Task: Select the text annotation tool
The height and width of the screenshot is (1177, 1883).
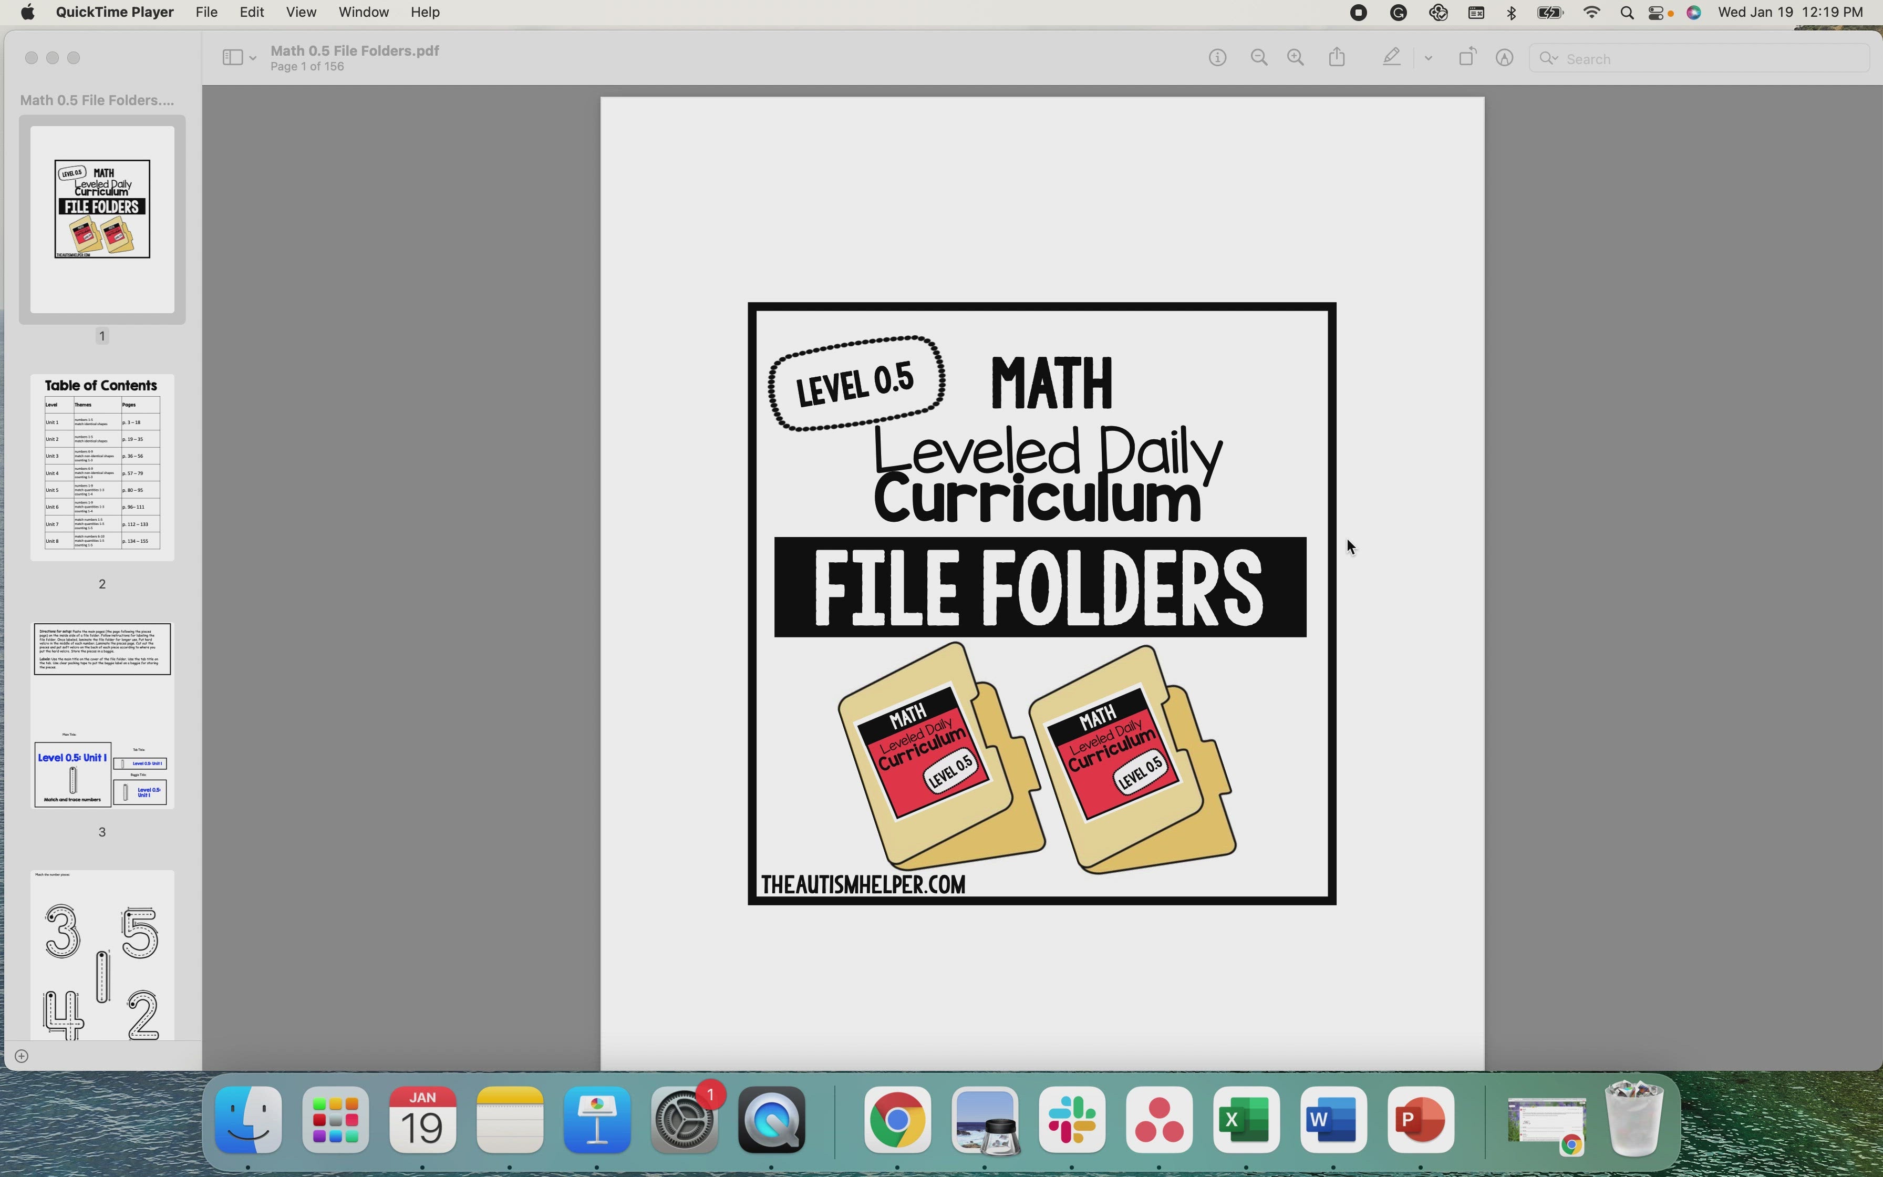Action: (x=1503, y=58)
